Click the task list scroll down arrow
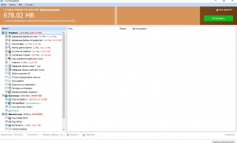237x143 pixels. tap(64, 130)
